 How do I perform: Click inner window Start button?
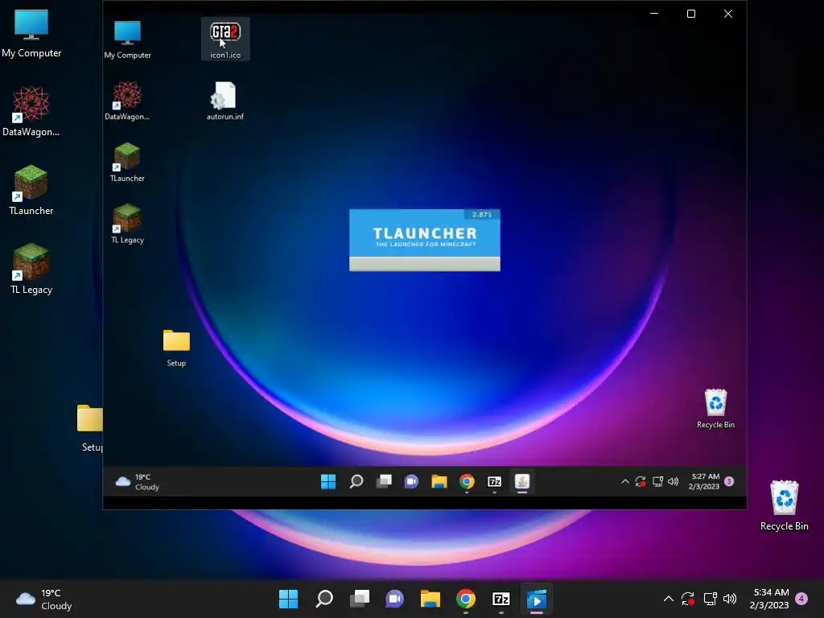(x=328, y=481)
